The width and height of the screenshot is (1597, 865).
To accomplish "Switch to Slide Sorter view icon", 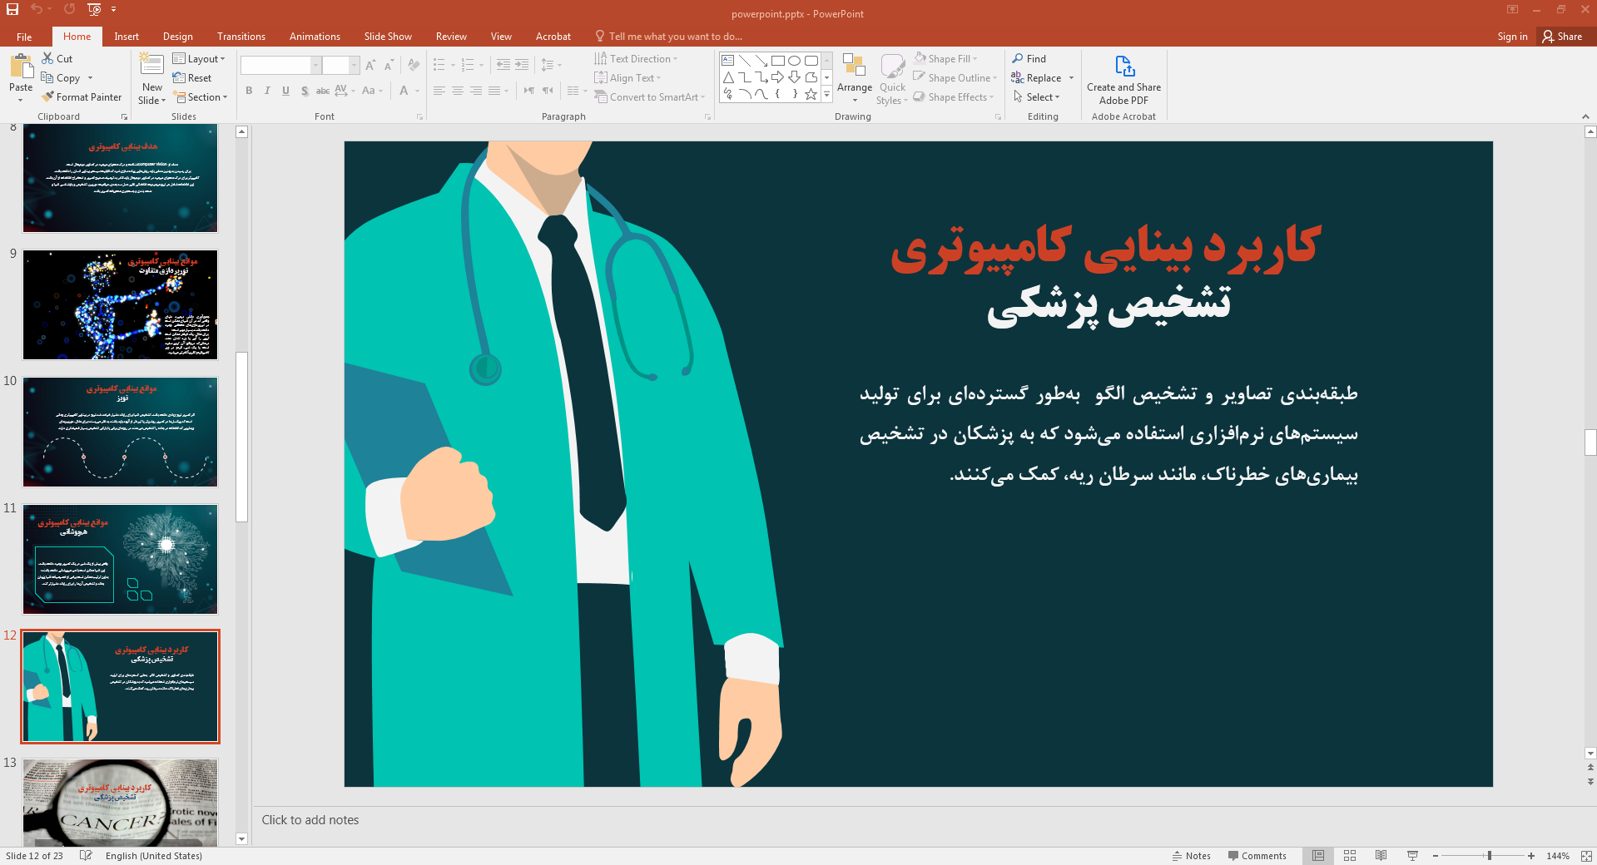I will [1350, 855].
